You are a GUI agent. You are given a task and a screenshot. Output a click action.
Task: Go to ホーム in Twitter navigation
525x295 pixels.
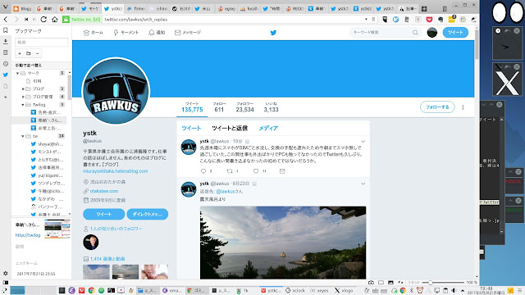click(93, 33)
